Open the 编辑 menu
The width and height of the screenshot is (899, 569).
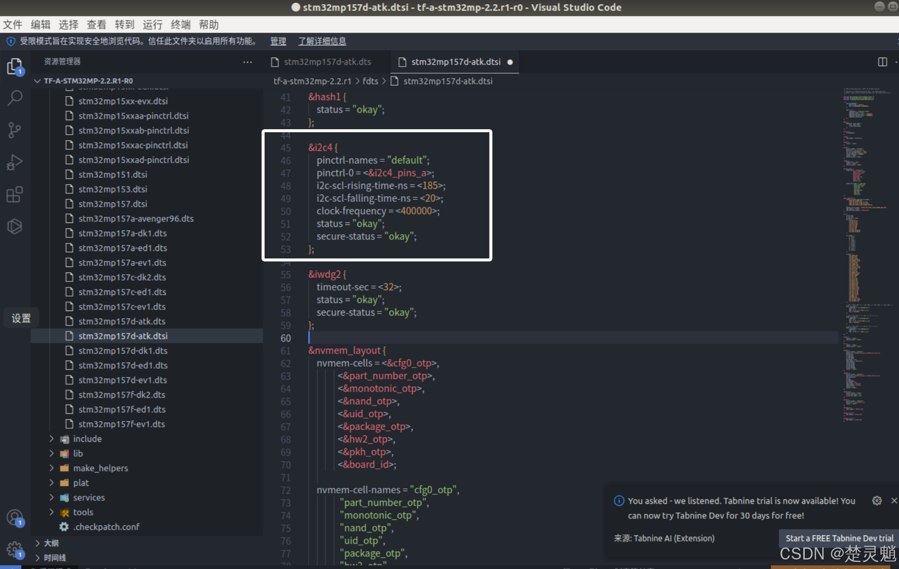click(41, 25)
